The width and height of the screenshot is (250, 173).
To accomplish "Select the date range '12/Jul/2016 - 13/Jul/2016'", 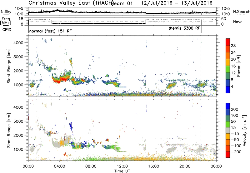I will tap(177, 3).
